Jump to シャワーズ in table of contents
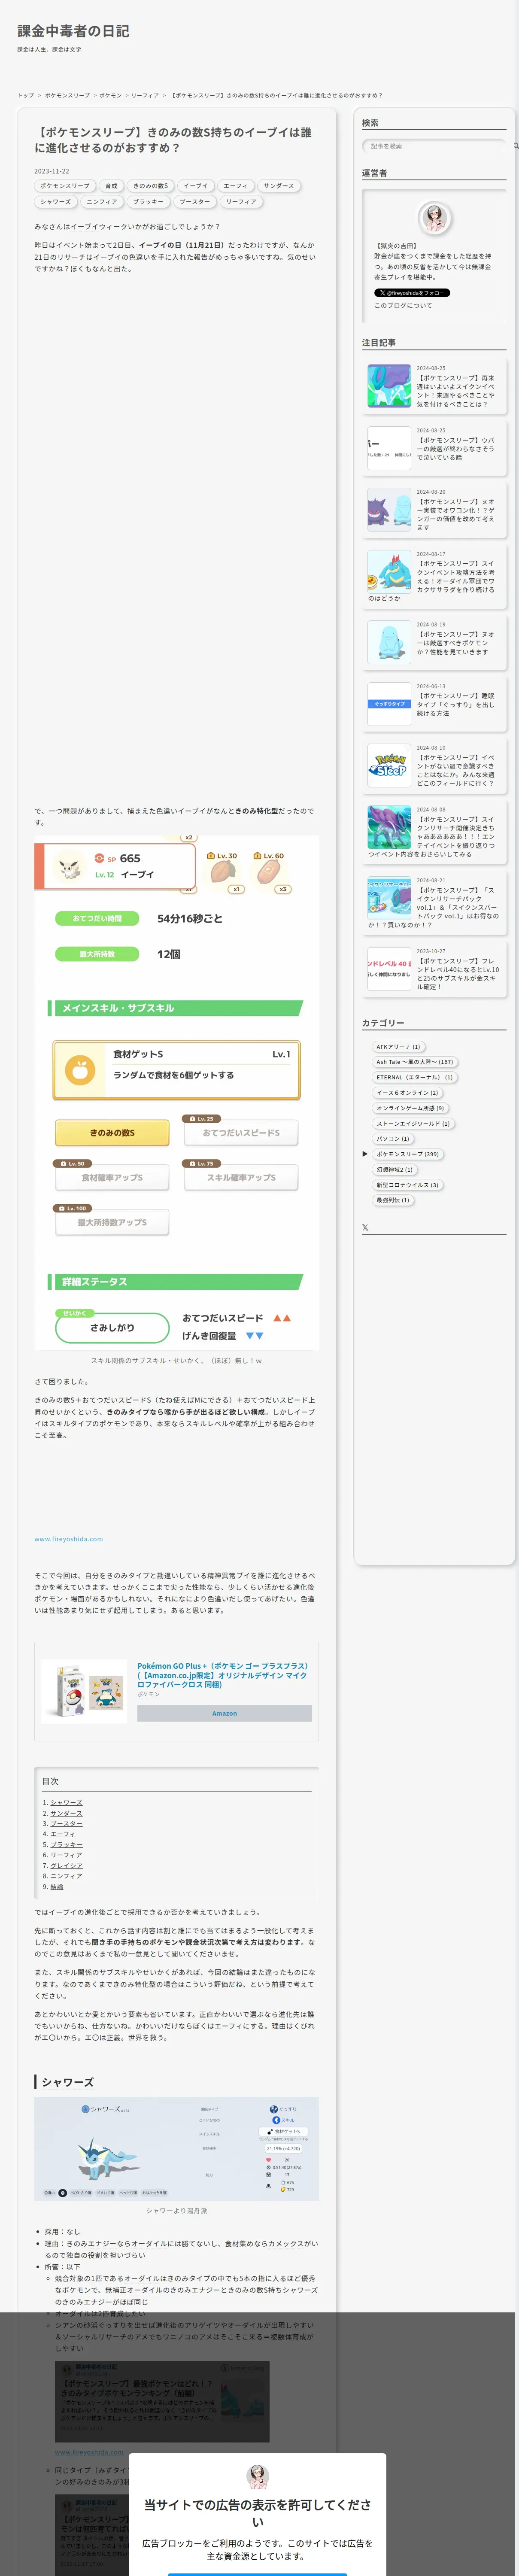Image resolution: width=519 pixels, height=2576 pixels. (x=67, y=1803)
